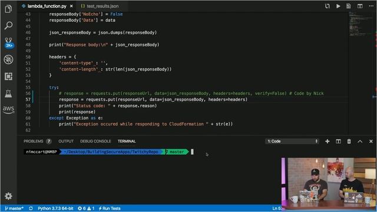Kill the terminal with trash icon

click(349, 141)
